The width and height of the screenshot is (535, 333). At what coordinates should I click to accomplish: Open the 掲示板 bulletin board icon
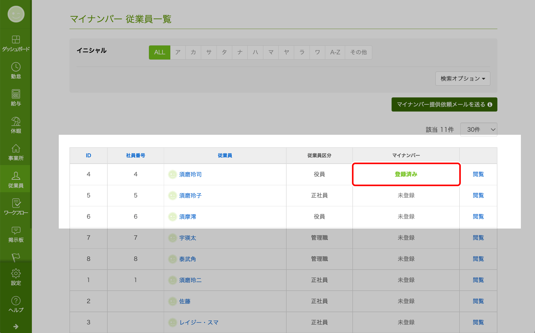(16, 230)
